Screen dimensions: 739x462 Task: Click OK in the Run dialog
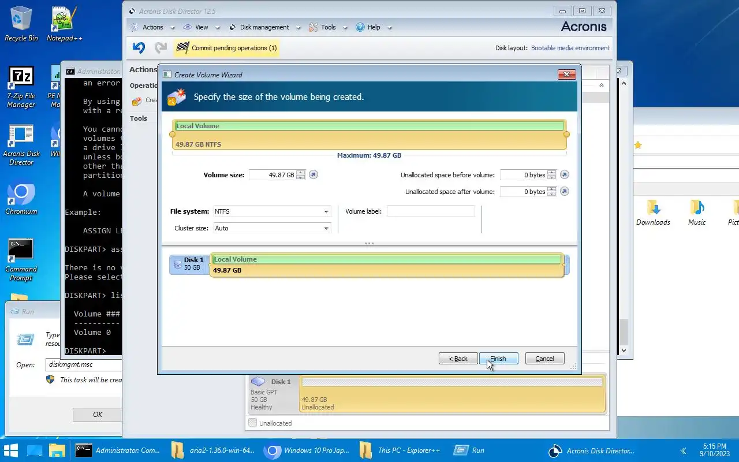[x=97, y=415]
